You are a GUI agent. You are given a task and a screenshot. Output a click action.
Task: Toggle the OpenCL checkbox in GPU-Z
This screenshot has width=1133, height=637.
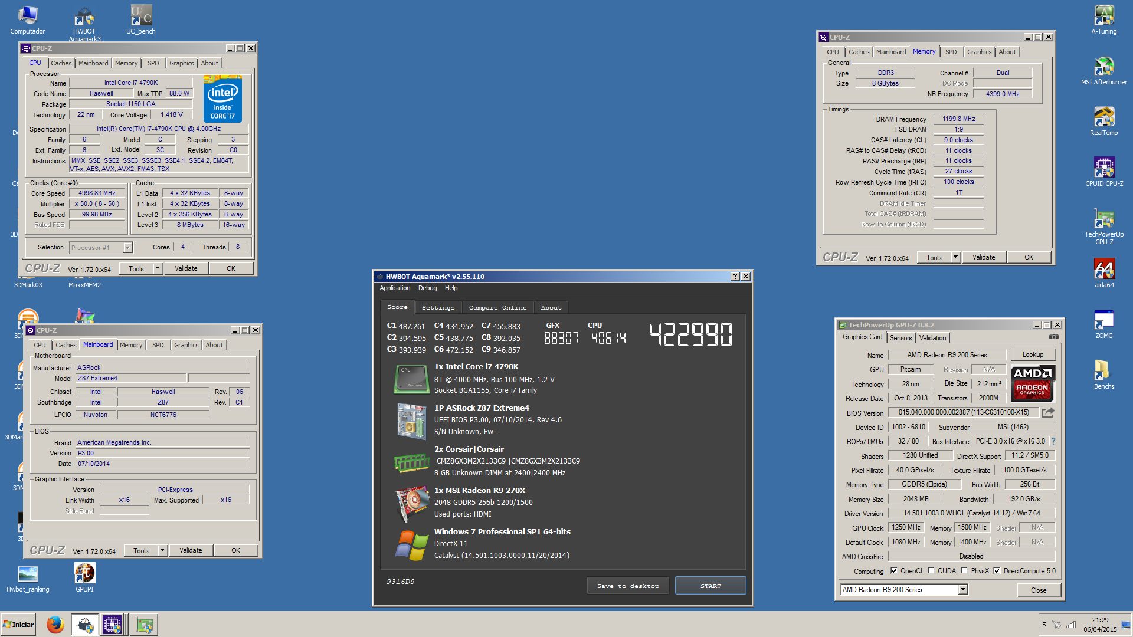tap(894, 570)
